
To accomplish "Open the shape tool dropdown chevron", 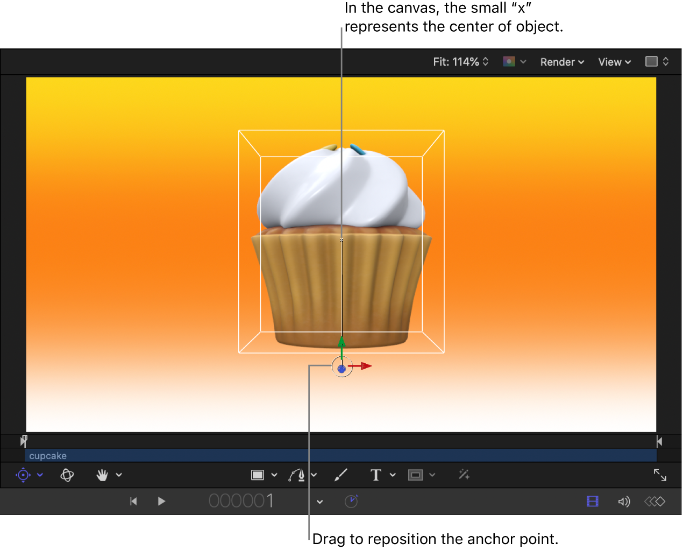I will point(273,475).
